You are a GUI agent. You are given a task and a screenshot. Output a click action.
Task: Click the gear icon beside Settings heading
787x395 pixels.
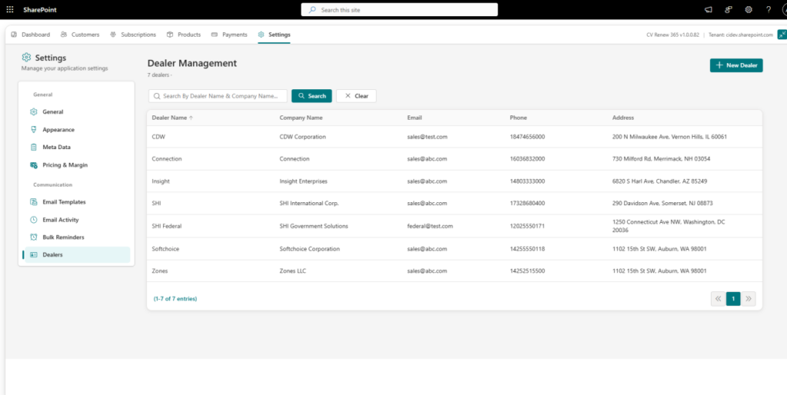(x=27, y=58)
